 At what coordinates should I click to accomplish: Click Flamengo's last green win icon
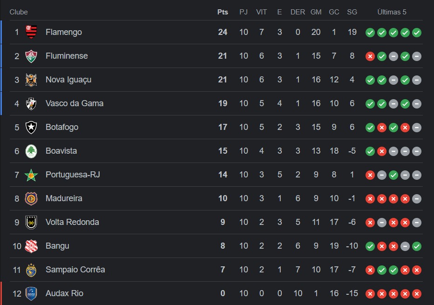[x=417, y=33]
